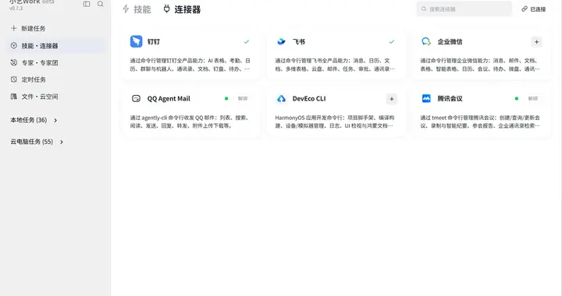Click the plug icon beside 连接器
Viewport: 562px width, 296px height.
[167, 9]
